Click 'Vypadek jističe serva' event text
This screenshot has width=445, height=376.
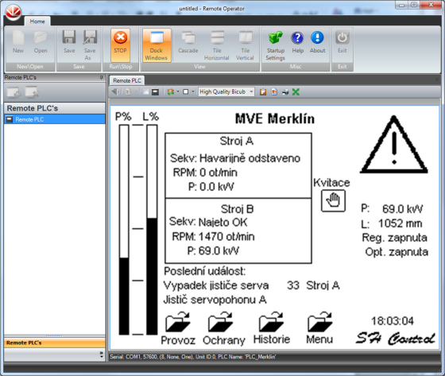point(216,285)
